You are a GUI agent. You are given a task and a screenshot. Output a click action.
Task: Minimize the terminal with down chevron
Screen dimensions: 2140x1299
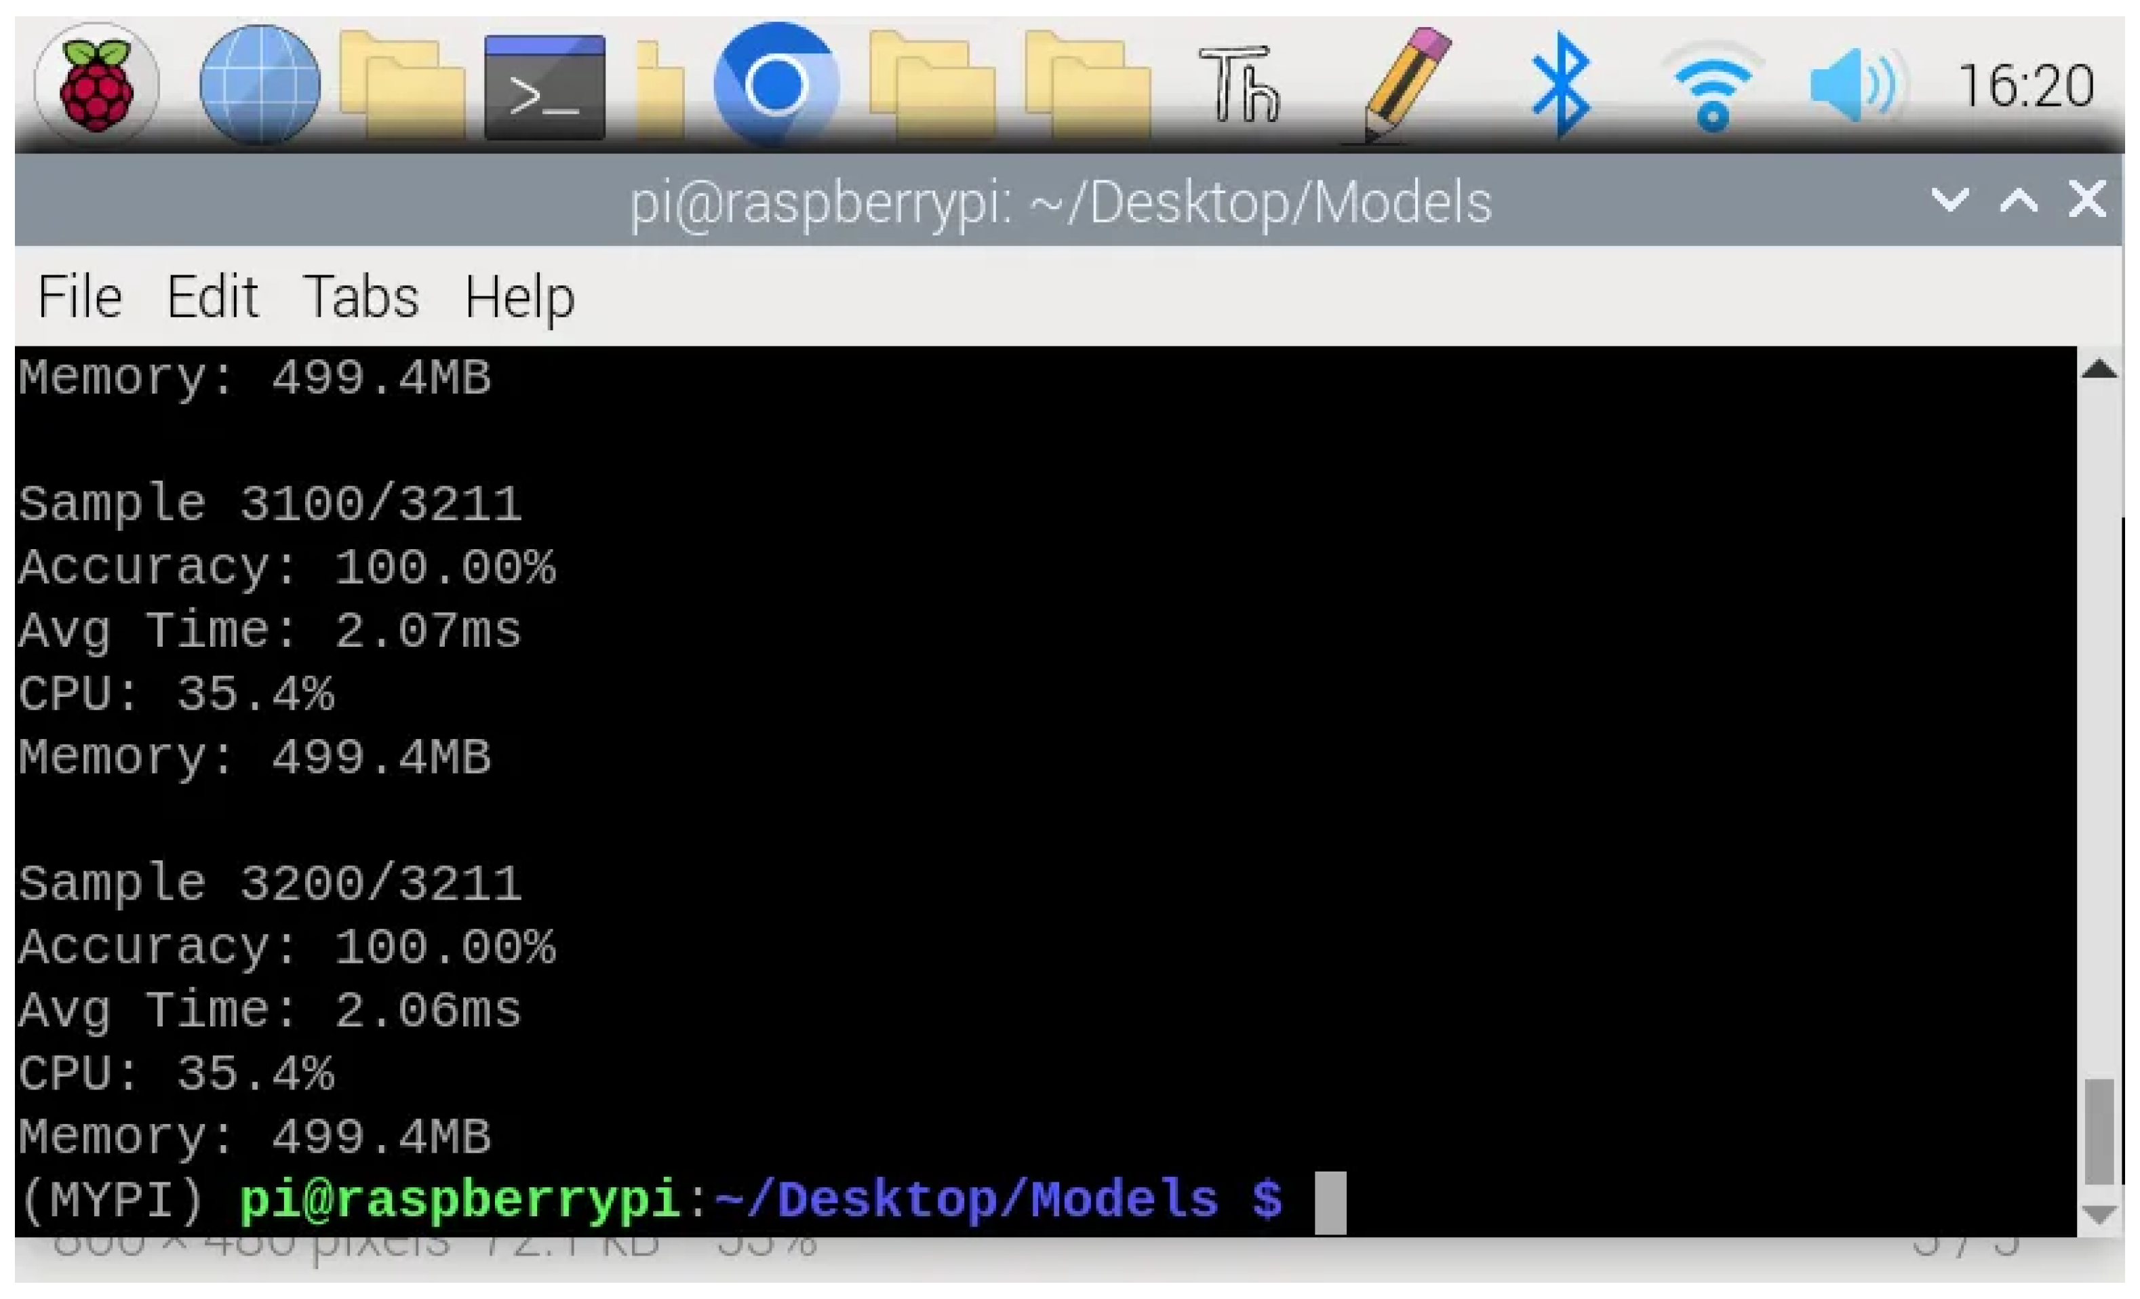1949,200
